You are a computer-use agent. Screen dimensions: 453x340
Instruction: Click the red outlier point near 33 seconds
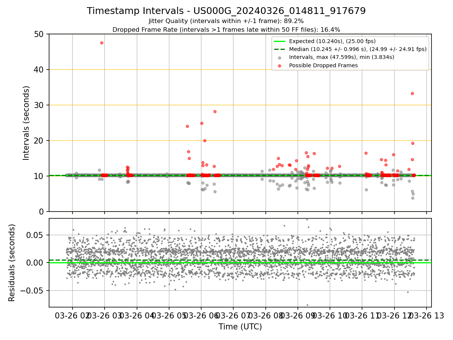412,93
